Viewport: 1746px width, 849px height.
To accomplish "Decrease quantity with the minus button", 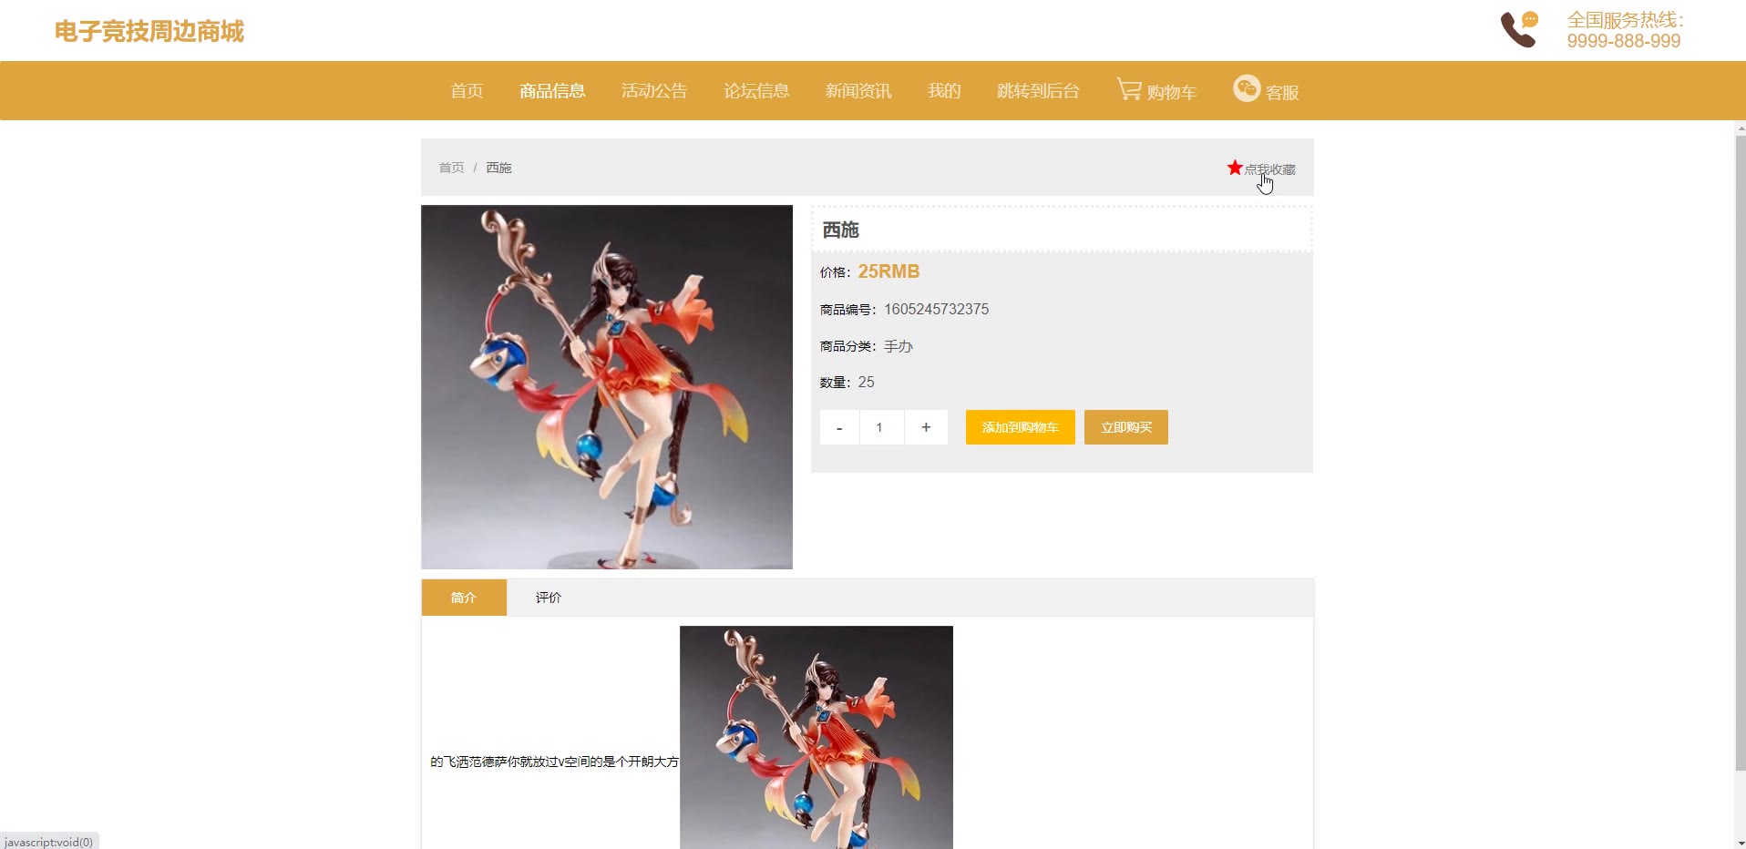I will click(x=839, y=427).
